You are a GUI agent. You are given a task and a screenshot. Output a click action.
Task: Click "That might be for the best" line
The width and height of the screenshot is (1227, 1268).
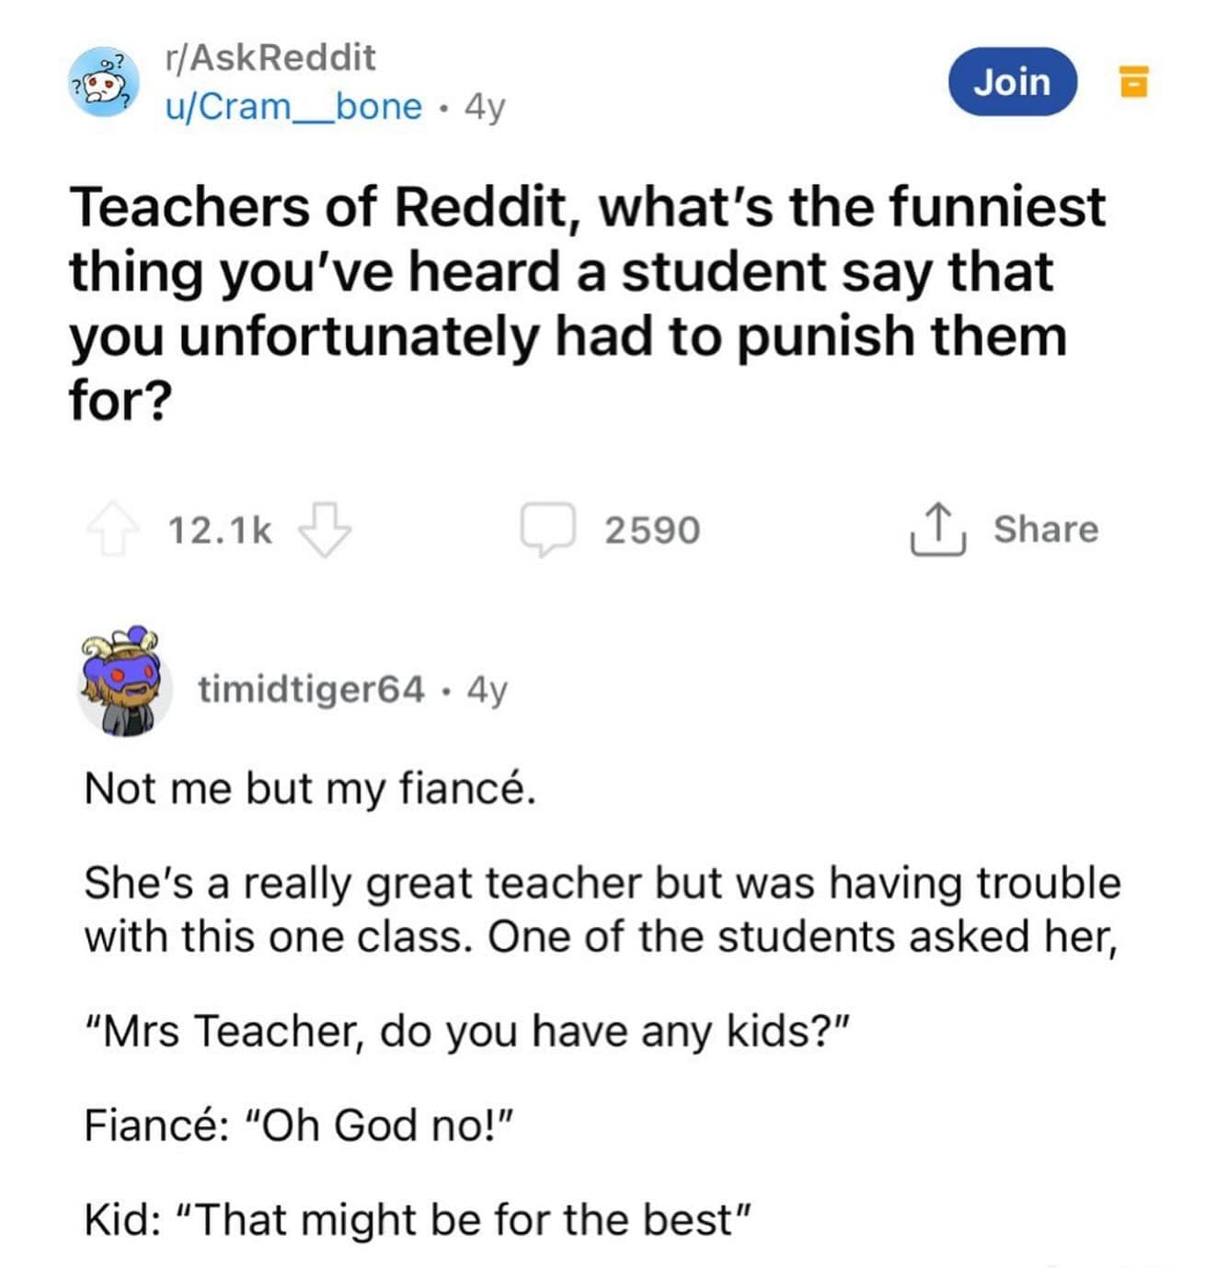[x=419, y=1220]
